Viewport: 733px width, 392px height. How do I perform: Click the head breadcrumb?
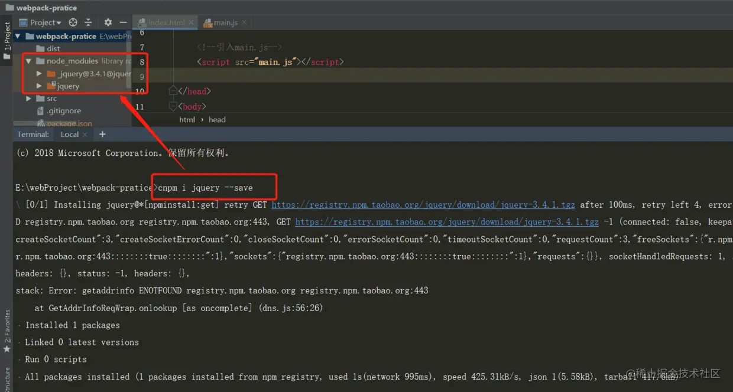(217, 119)
